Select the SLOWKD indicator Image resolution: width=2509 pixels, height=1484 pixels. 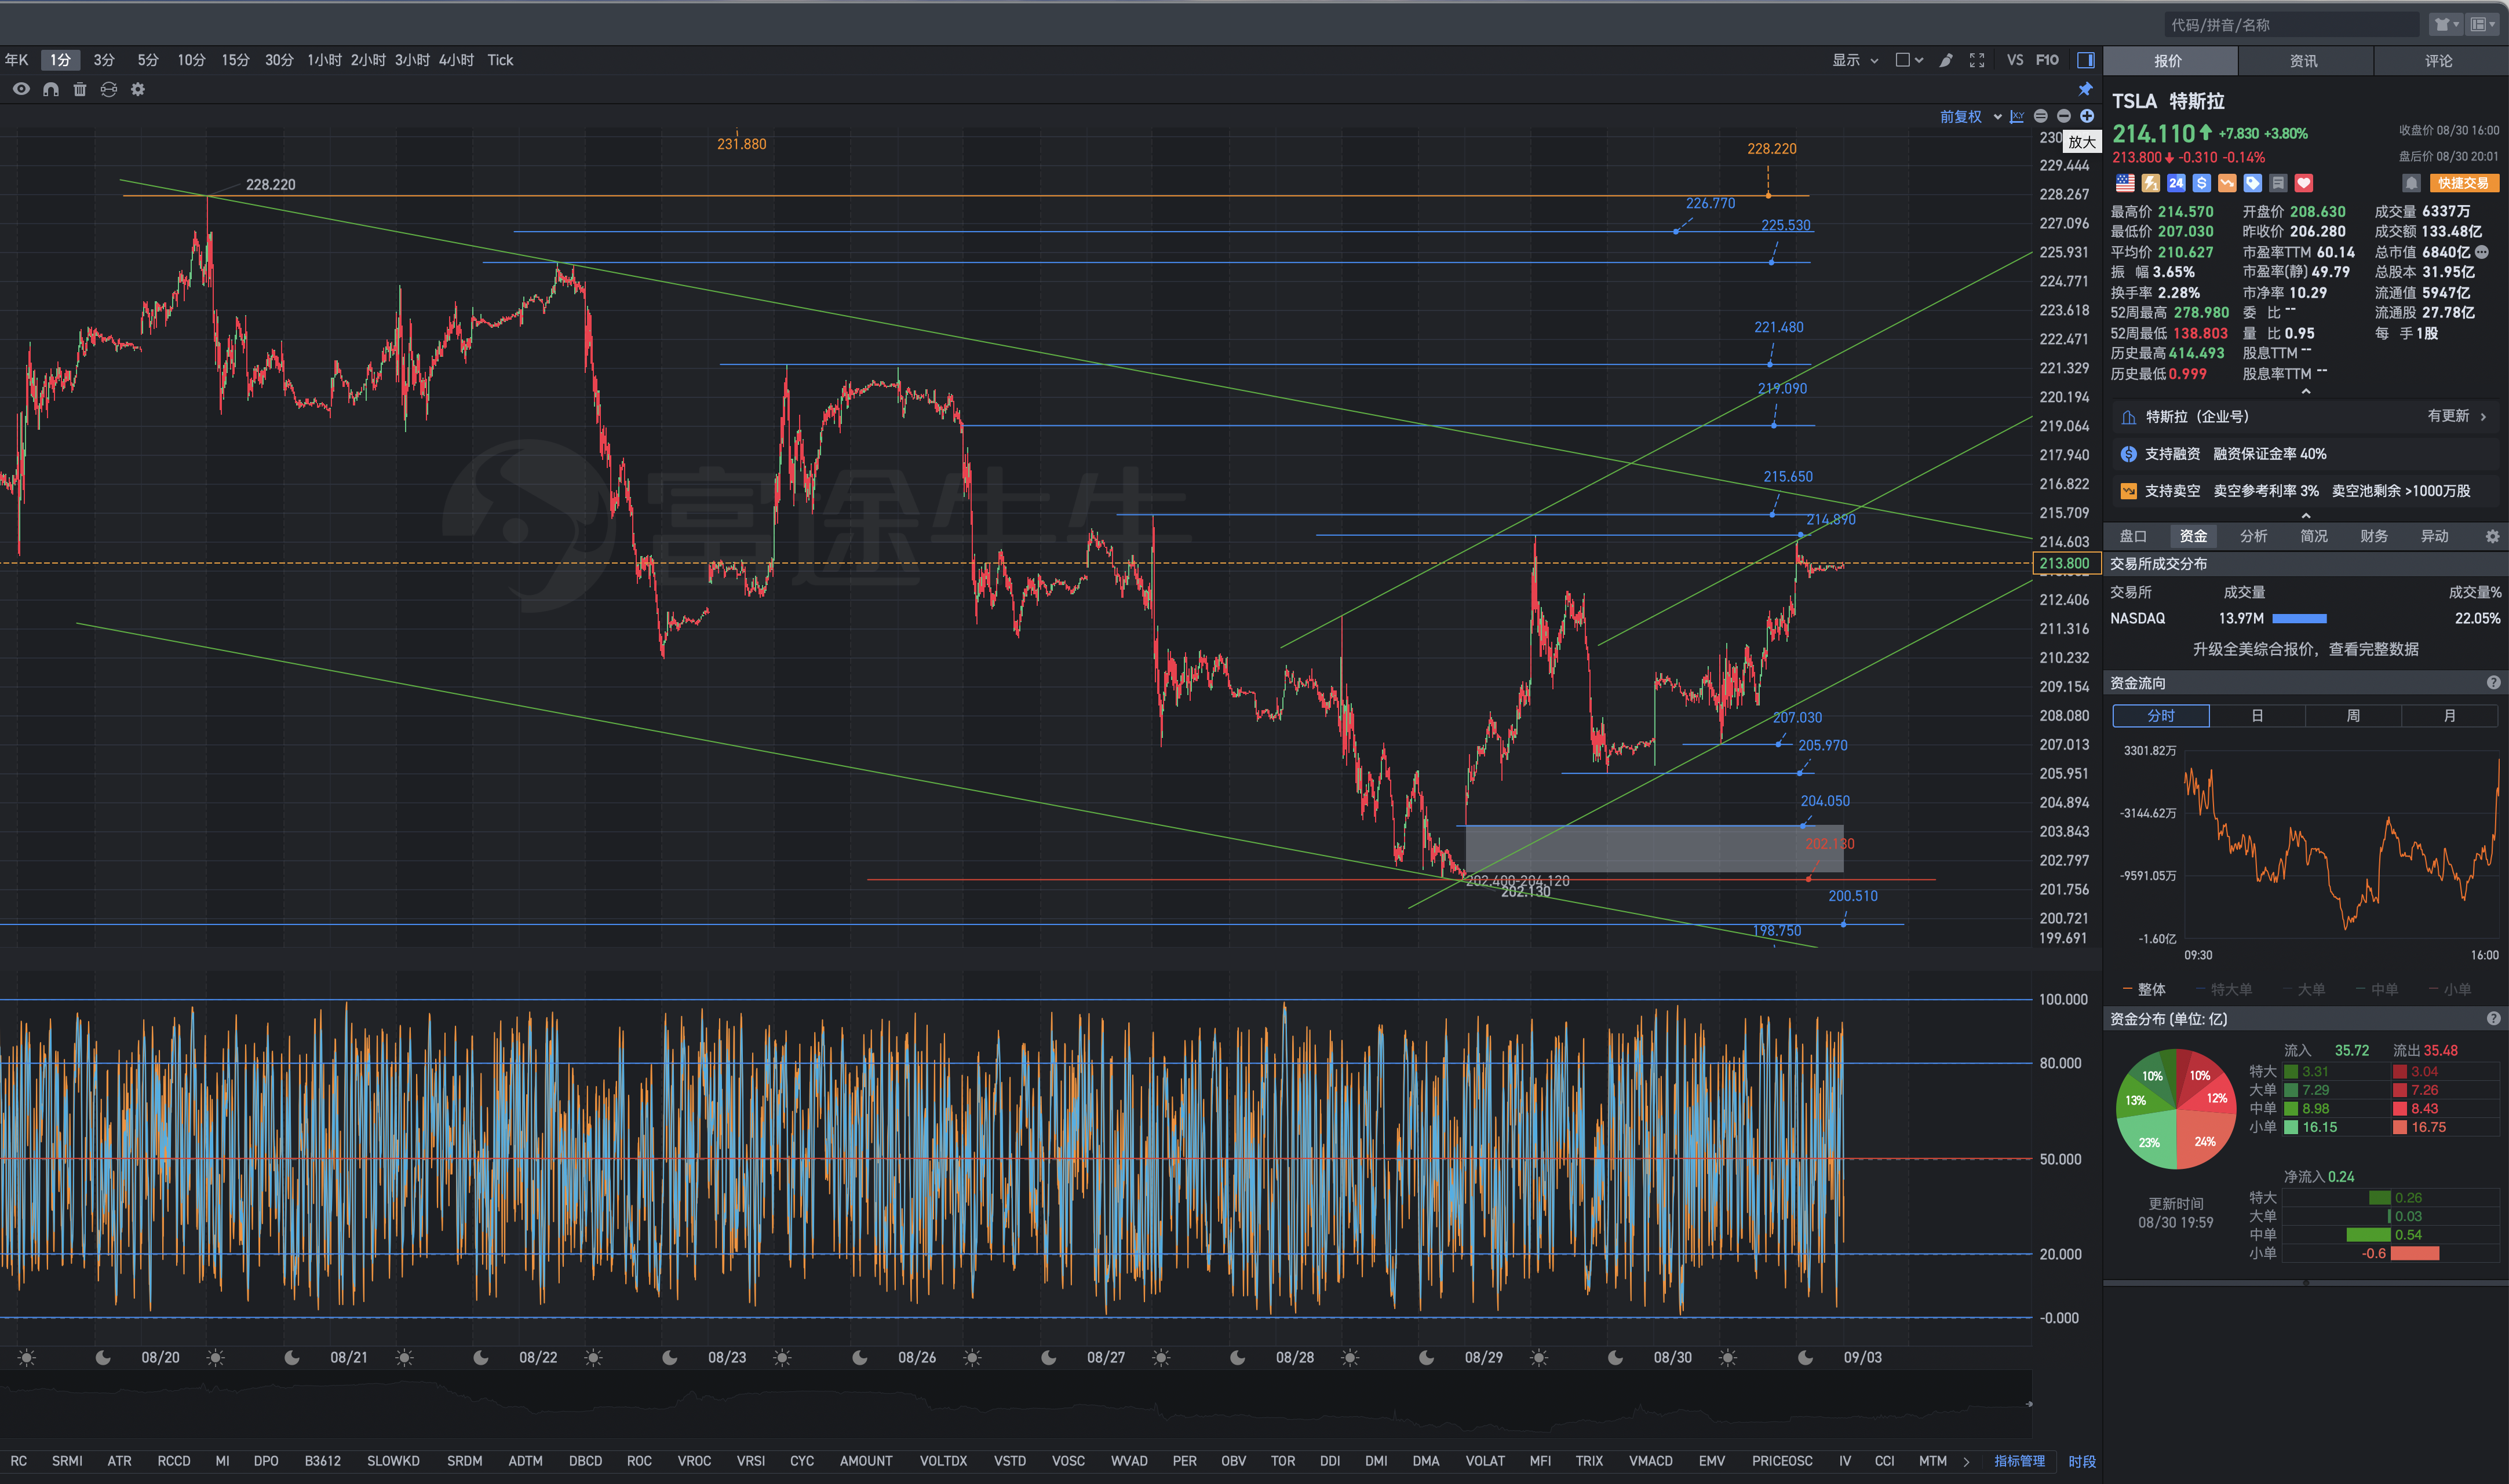(x=393, y=1461)
